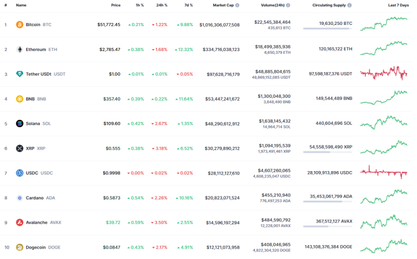Click Dogecoin market cap $12,121,073,958
The image size is (417, 259).
point(223,247)
